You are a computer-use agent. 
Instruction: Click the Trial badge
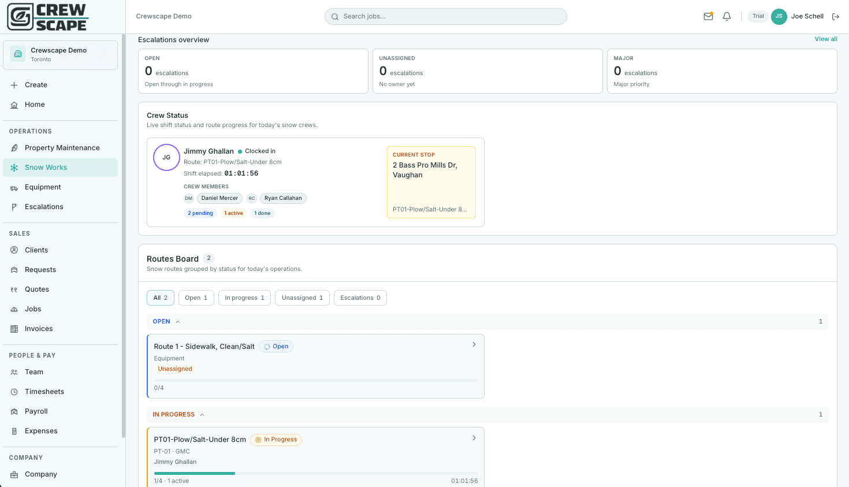758,16
